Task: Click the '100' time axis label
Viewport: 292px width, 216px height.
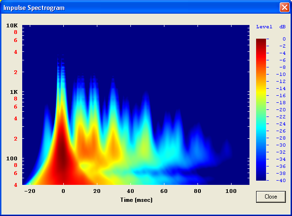Action: pyautogui.click(x=231, y=191)
